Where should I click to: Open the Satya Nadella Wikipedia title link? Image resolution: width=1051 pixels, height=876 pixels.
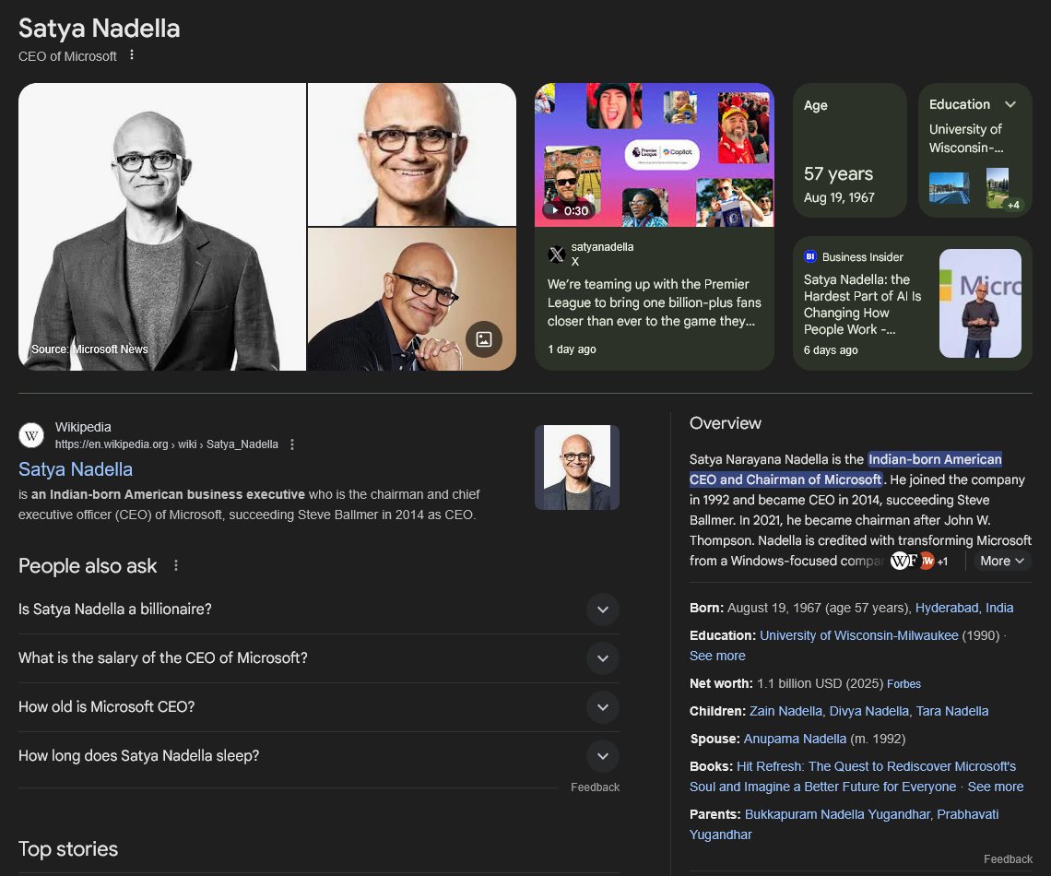point(75,469)
